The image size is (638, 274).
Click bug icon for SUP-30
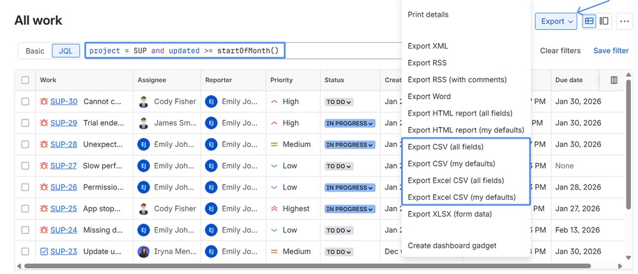[44, 102]
